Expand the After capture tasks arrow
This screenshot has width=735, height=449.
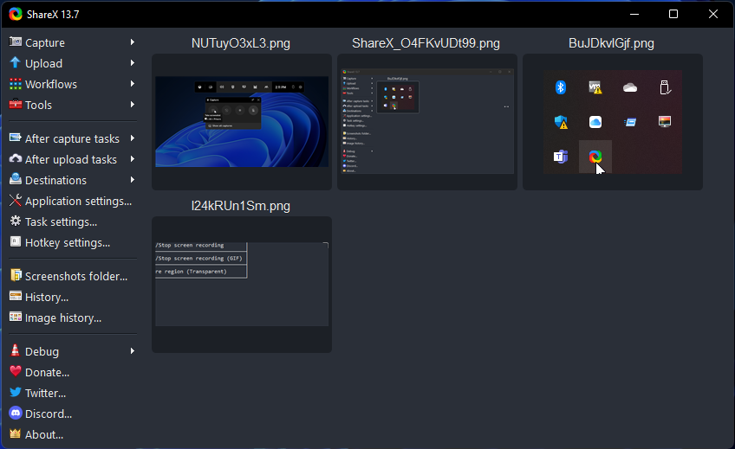click(133, 138)
